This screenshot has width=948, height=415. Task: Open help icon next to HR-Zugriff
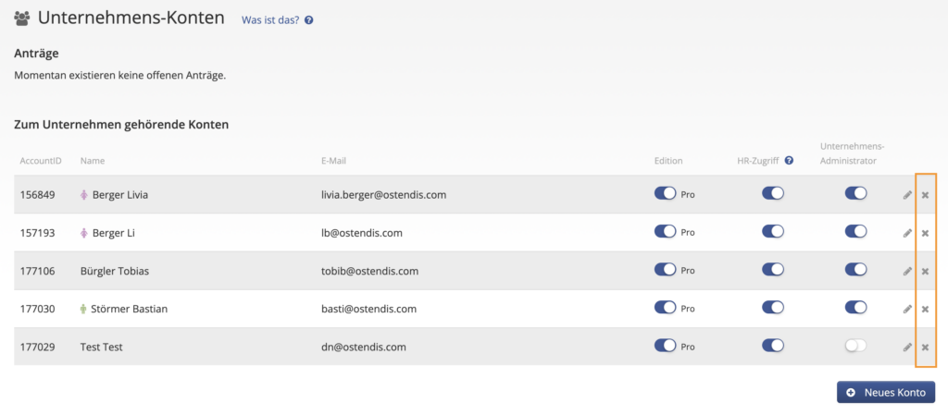tap(789, 161)
